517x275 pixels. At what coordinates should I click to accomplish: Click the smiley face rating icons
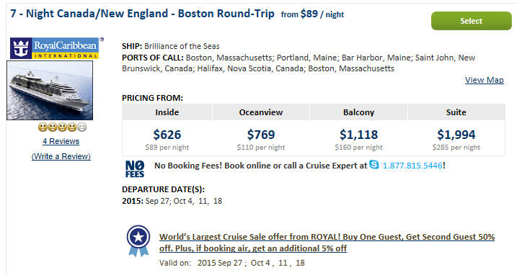coord(62,127)
